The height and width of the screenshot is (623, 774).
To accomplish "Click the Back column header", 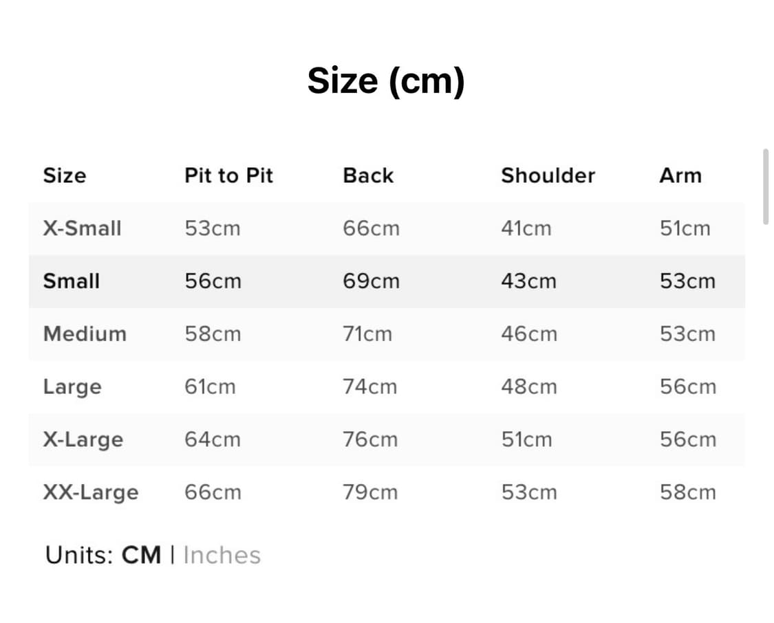I will [x=368, y=175].
